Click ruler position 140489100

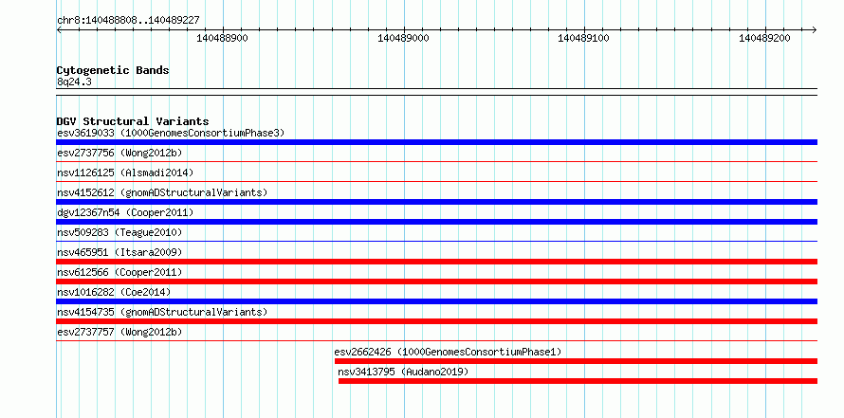pos(583,38)
